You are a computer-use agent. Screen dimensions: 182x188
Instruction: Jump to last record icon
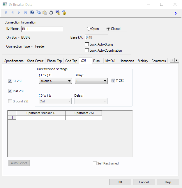tap(26, 12)
